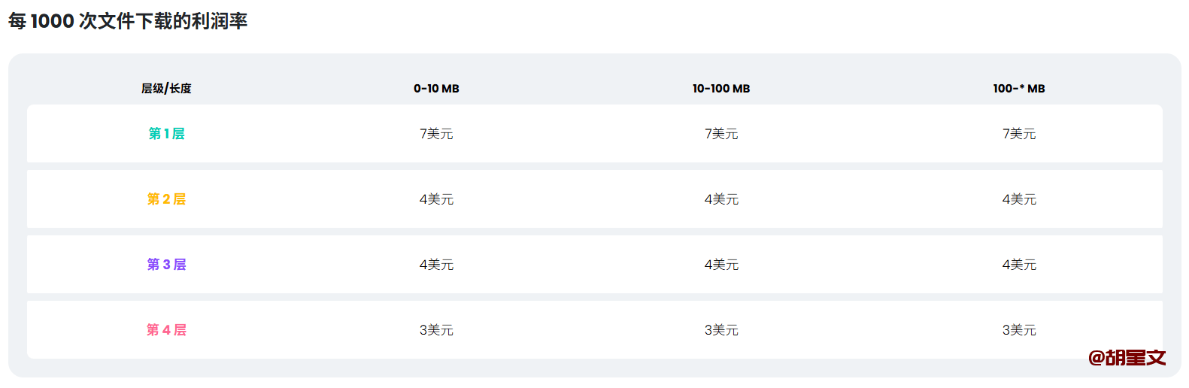Click 第 1 层 price under 10-100 MB
This screenshot has width=1189, height=388.
pos(721,134)
